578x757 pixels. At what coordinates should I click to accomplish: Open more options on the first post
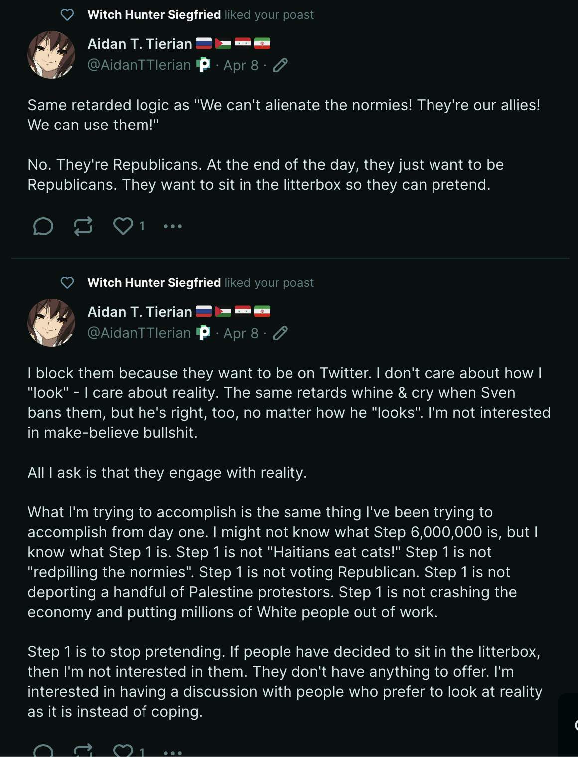click(173, 226)
